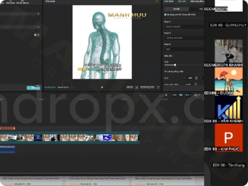Expand the Biến đổi section
The width and height of the screenshot is (248, 186).
click(x=173, y=56)
